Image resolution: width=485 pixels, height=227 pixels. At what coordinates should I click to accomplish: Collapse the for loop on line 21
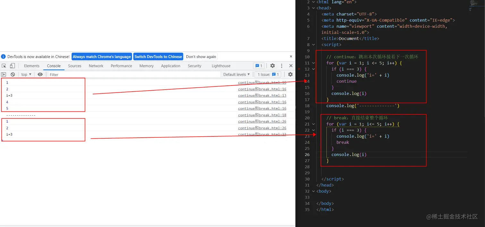coord(314,124)
